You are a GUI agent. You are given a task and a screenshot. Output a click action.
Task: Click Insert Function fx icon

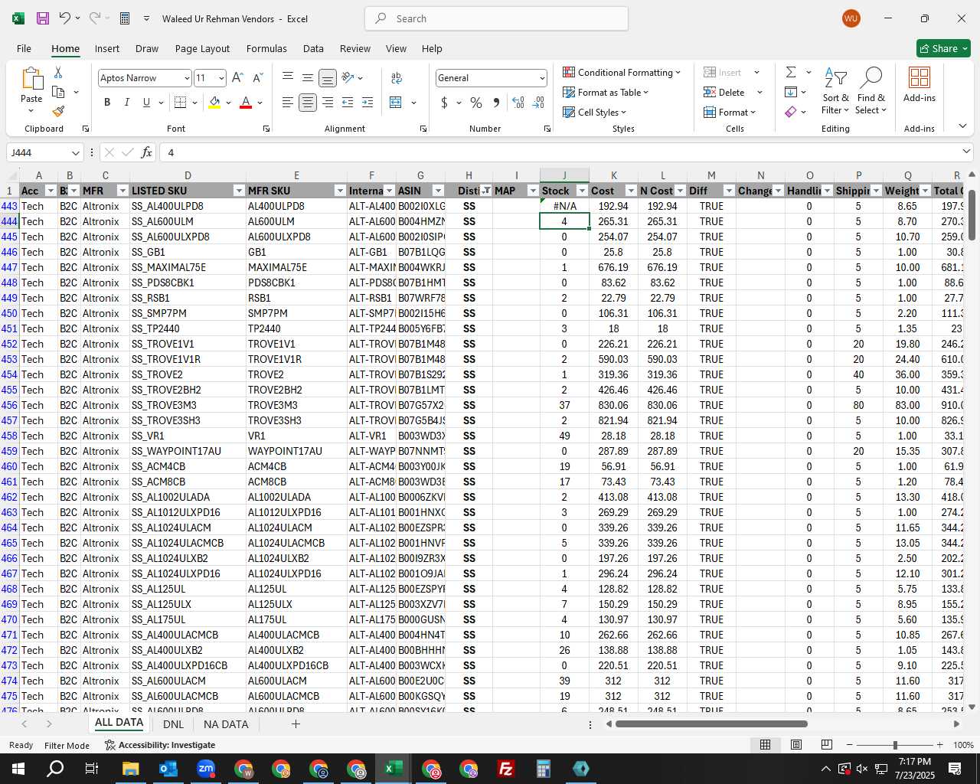pyautogui.click(x=147, y=152)
